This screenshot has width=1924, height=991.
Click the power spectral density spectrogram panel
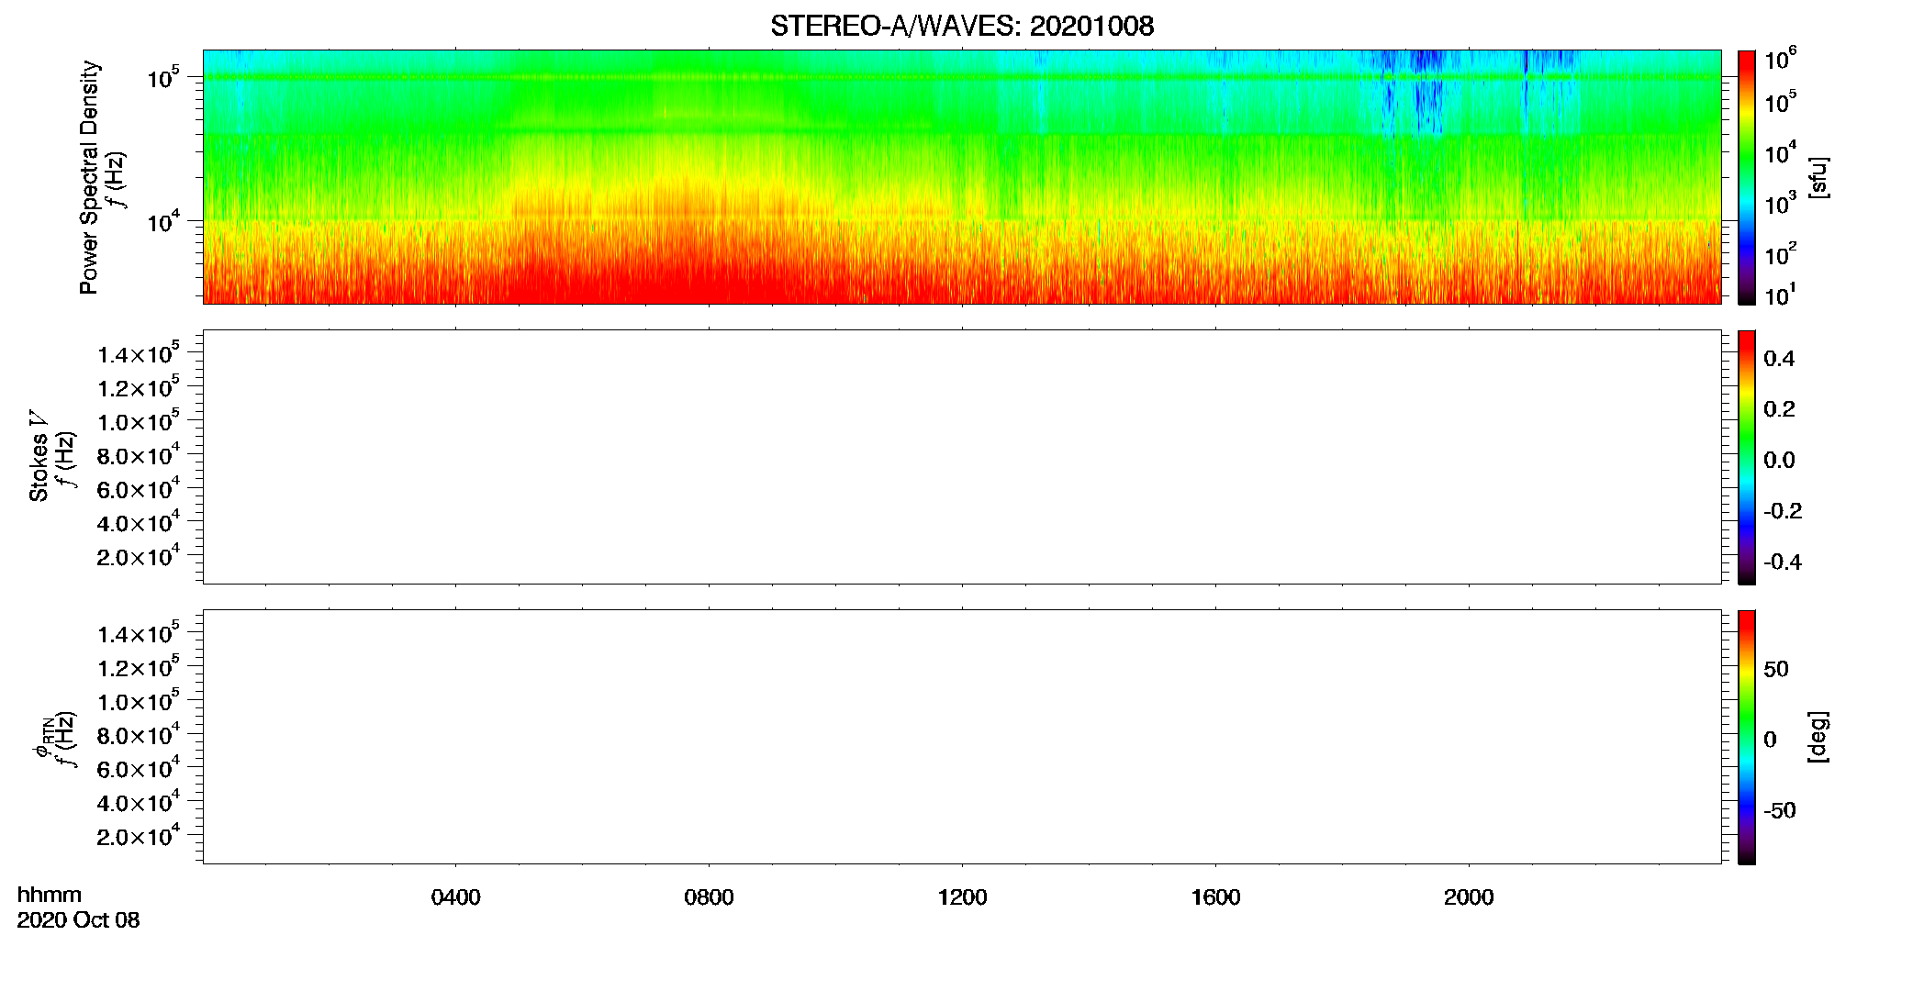962,177
